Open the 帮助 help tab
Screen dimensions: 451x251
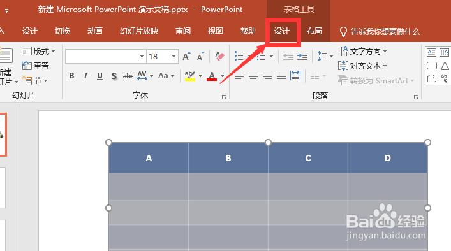coord(248,31)
